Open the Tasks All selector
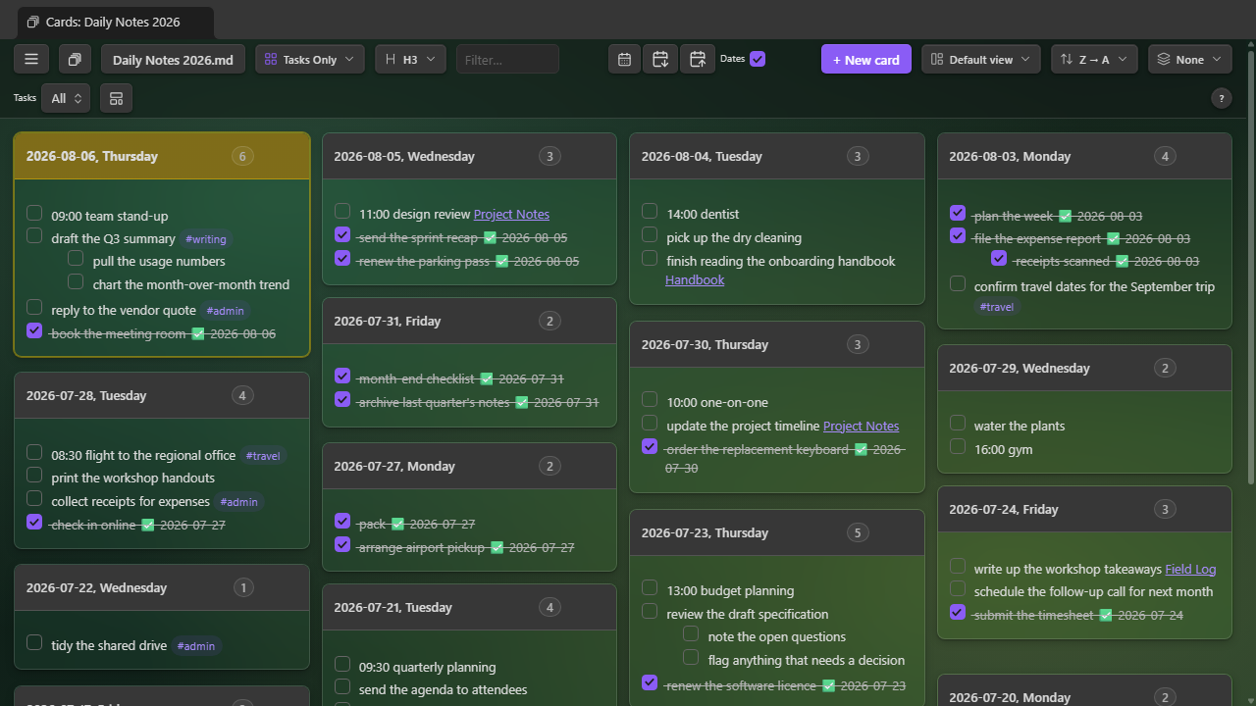Screen dimensions: 1256x706 pyautogui.click(x=66, y=98)
